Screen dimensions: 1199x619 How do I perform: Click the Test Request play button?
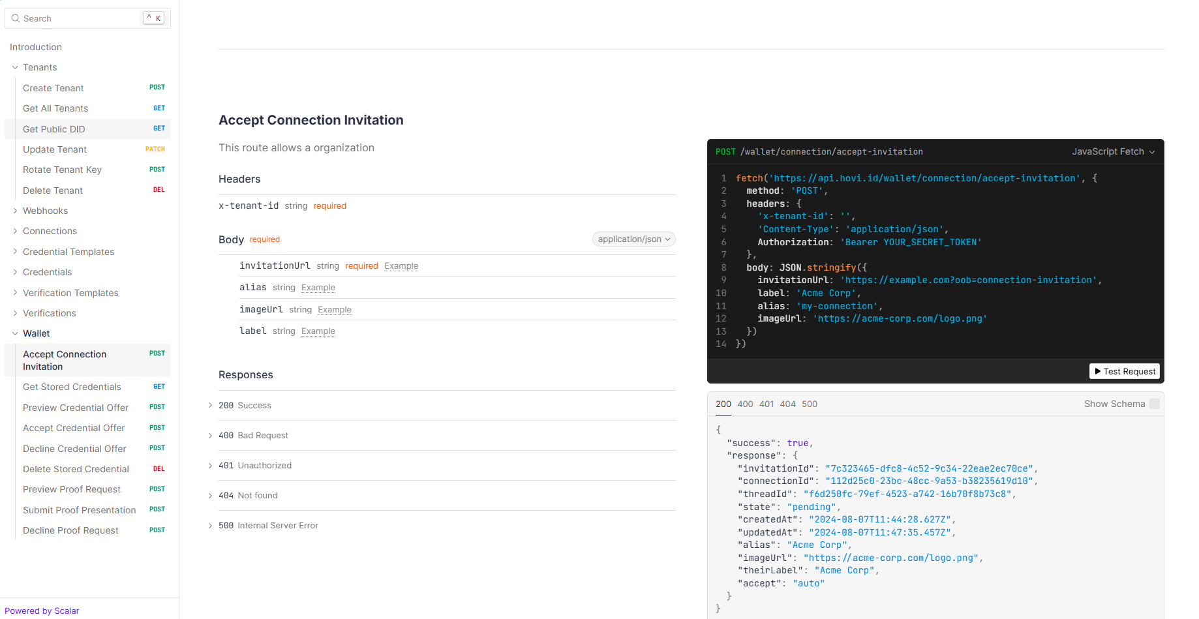1125,371
